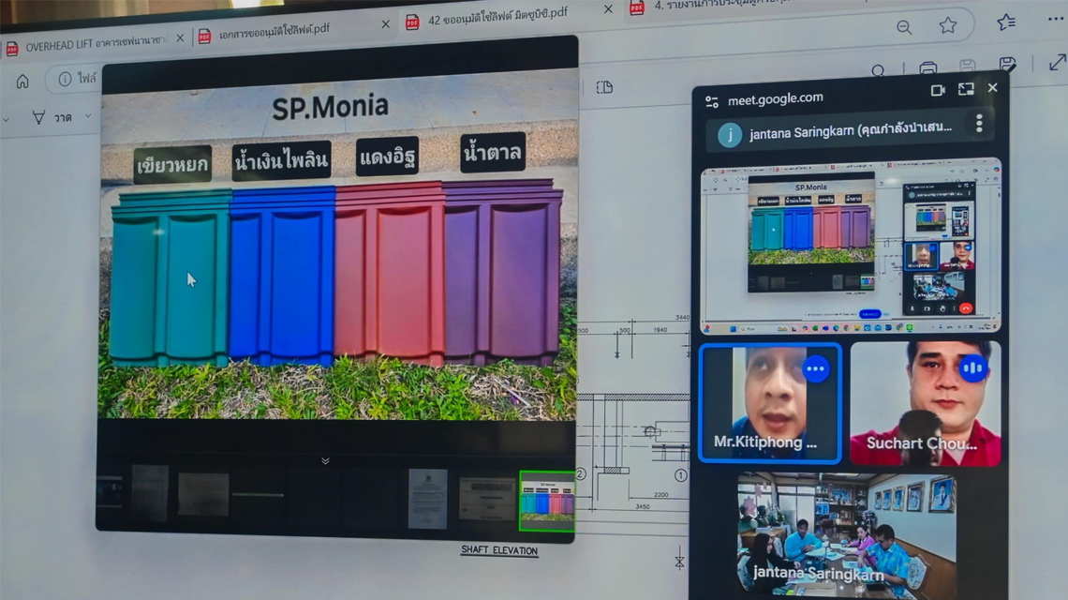Select the Suchart Chou... video tile
Viewport: 1068px width, 600px height.
(x=925, y=404)
